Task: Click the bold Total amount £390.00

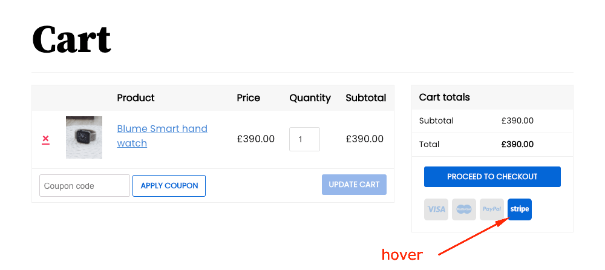Action: click(517, 144)
